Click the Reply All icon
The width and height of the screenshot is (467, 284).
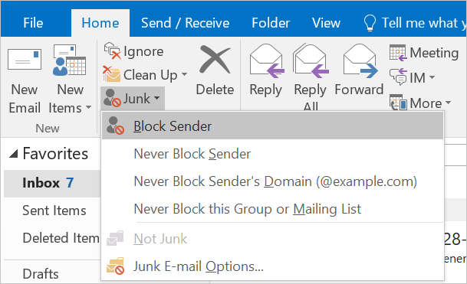(311, 61)
